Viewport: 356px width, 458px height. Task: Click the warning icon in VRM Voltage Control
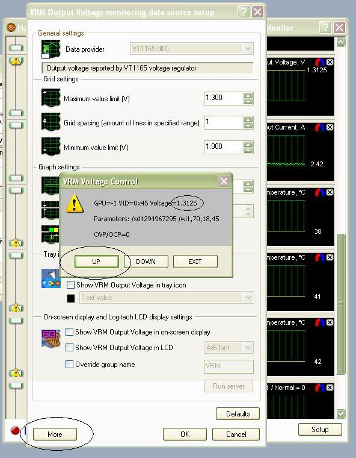[x=75, y=203]
